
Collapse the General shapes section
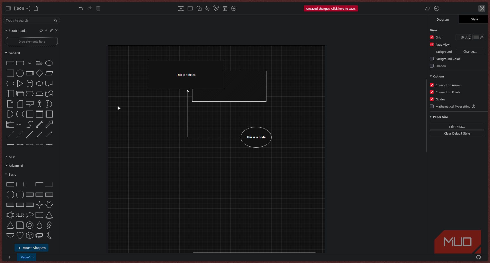pyautogui.click(x=13, y=53)
